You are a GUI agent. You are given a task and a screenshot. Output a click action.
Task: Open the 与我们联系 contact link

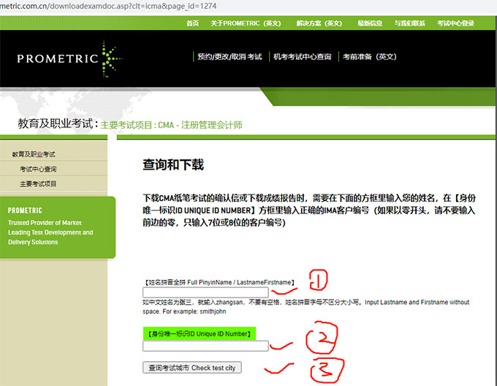[x=409, y=23]
